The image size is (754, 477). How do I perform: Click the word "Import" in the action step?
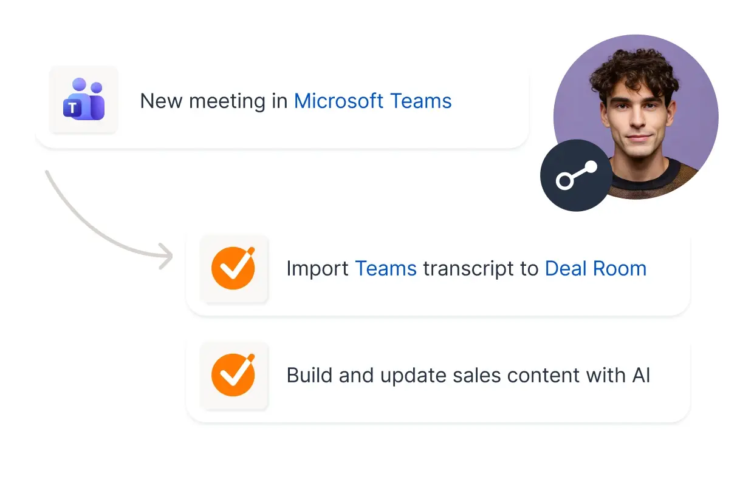(317, 268)
